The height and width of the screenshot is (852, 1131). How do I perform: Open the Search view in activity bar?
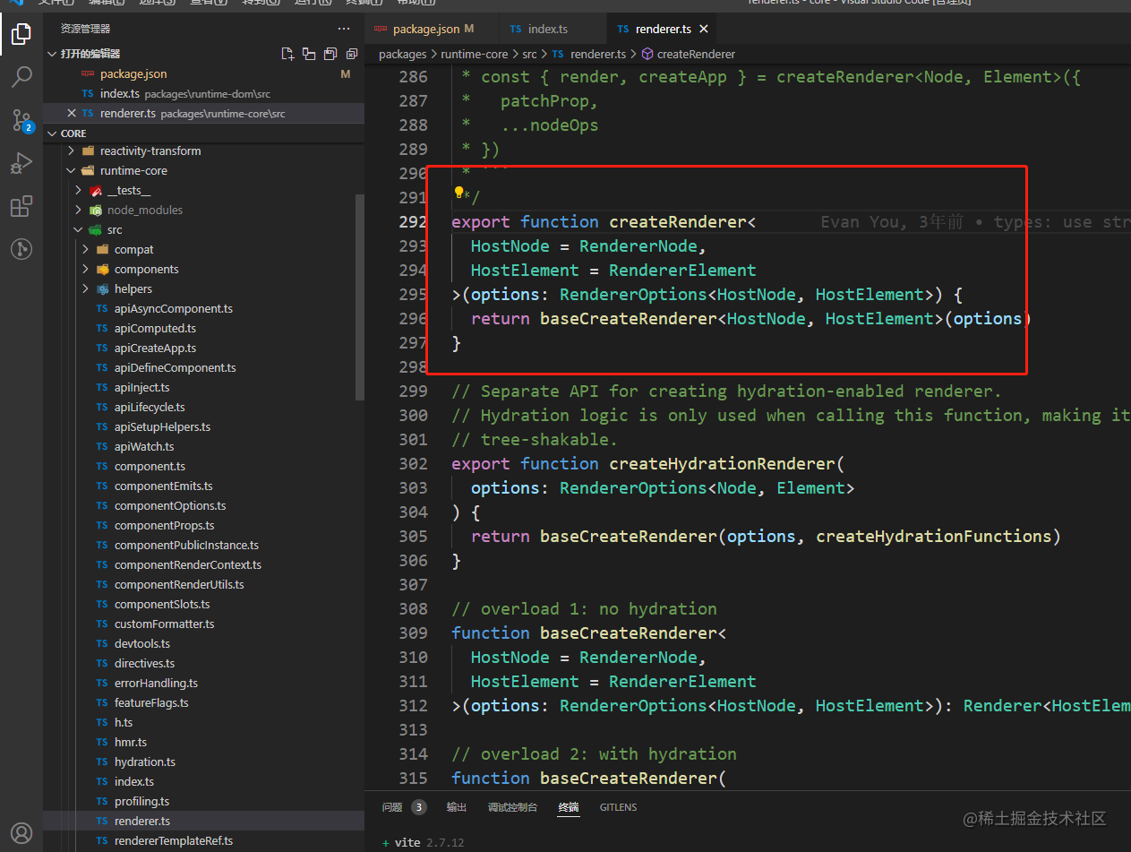point(21,77)
